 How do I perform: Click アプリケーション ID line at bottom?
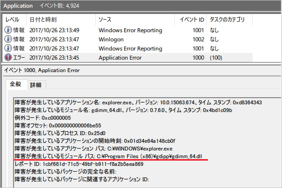(x=82, y=179)
